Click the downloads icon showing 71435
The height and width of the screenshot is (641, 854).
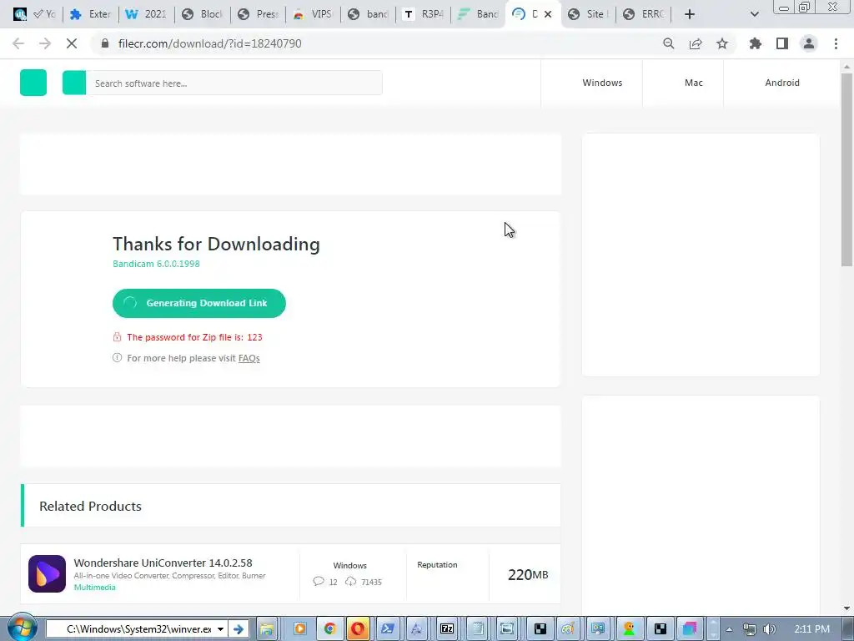click(x=351, y=582)
